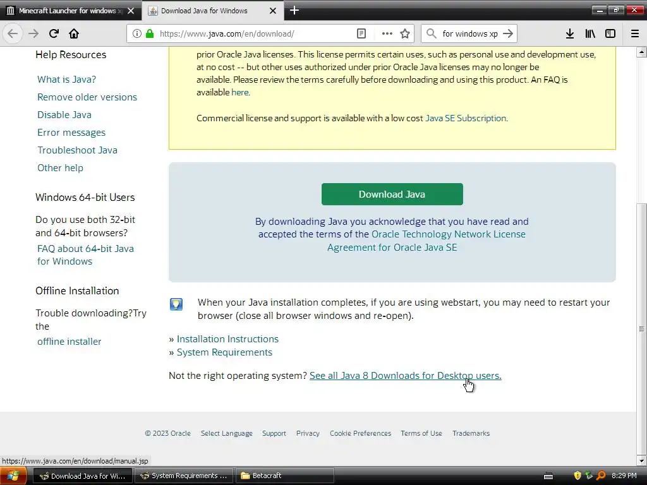Click the taskbar clock showing 8:29 PM
Viewport: 647px width, 485px height.
[624, 476]
